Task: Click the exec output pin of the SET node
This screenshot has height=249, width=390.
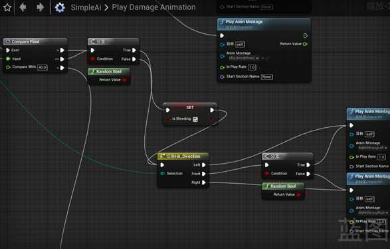Action: (212, 110)
